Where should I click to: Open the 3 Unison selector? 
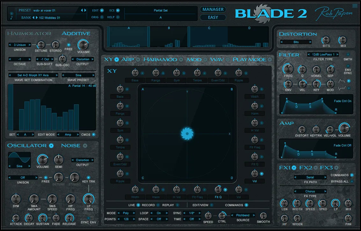[19, 45]
